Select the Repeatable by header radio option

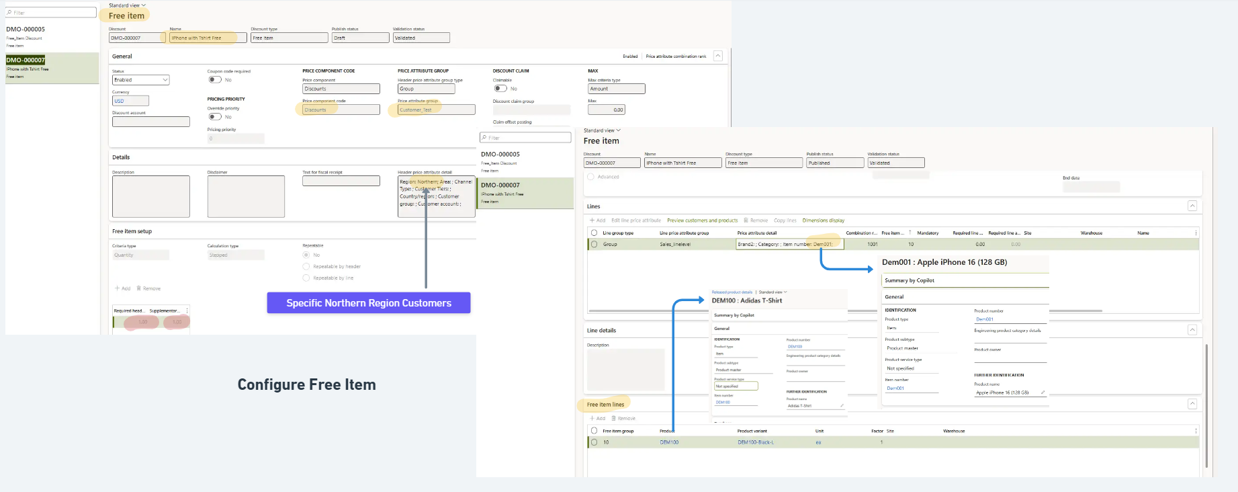point(306,267)
